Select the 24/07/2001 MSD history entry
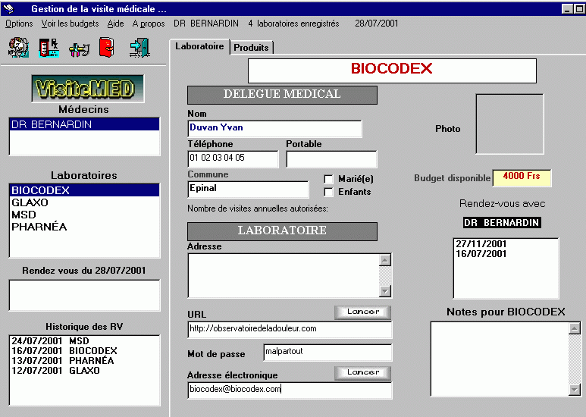 (84, 340)
